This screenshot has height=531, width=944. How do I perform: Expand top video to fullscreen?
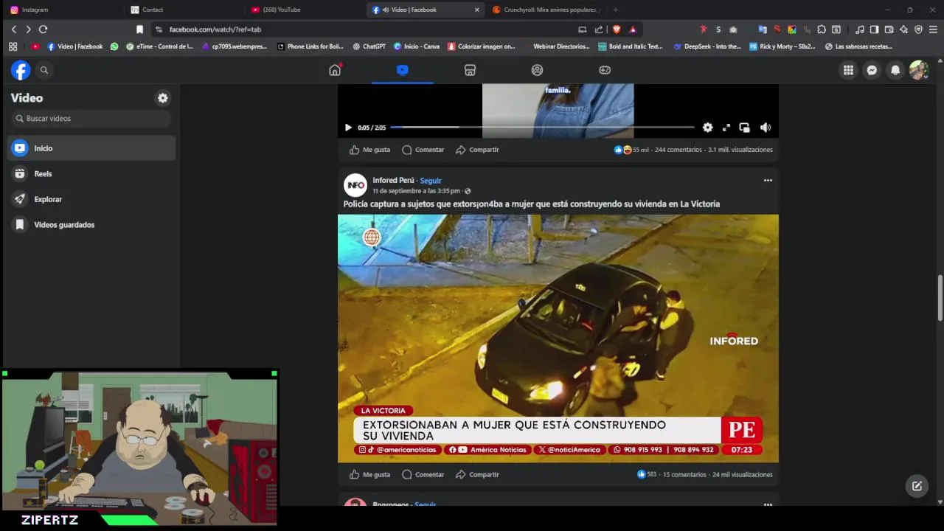pyautogui.click(x=726, y=128)
